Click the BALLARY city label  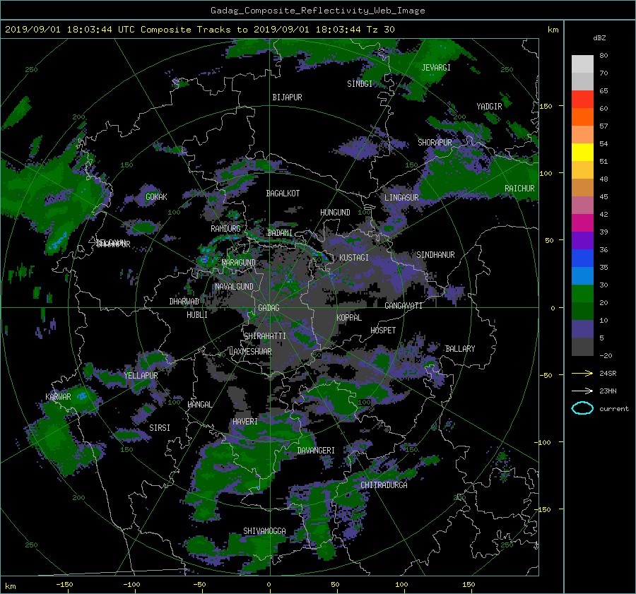[460, 349]
